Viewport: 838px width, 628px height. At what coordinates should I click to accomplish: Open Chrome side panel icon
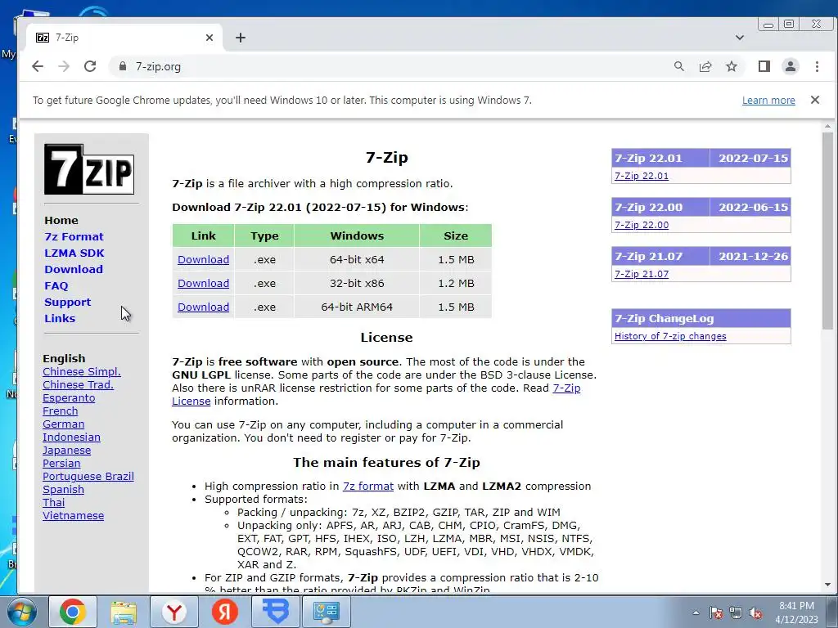764,66
